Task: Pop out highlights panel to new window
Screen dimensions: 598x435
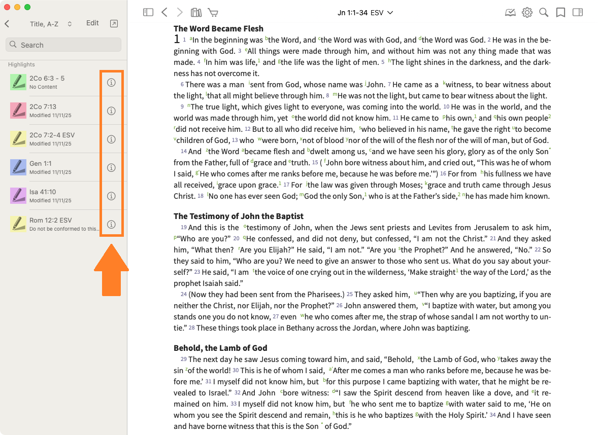Action: [114, 23]
